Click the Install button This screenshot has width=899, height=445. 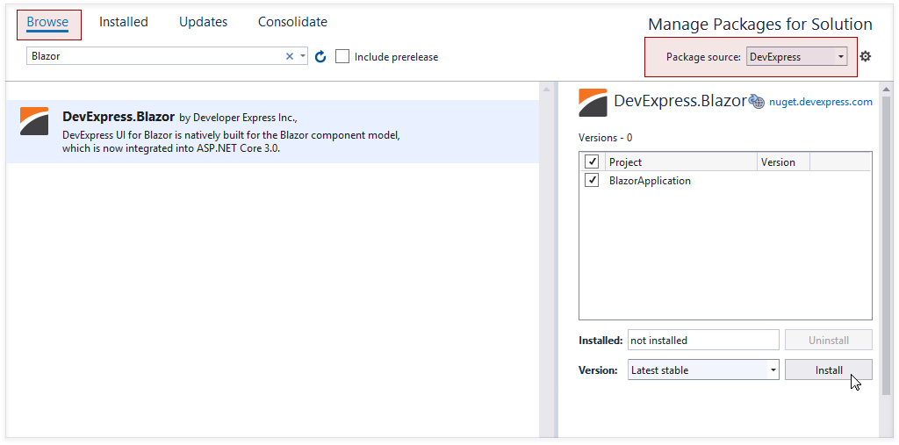point(829,370)
